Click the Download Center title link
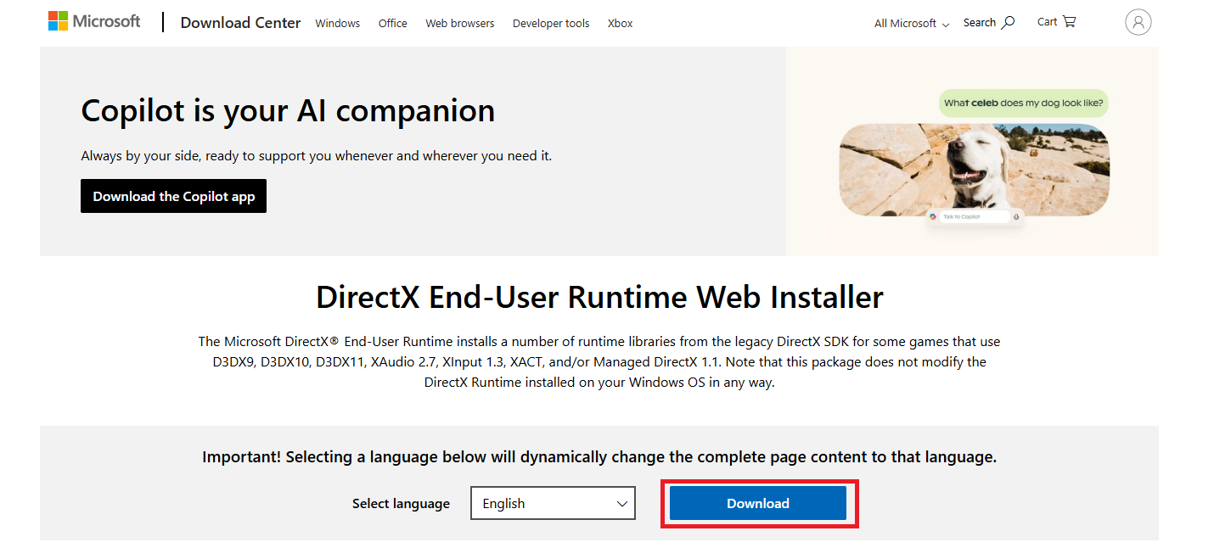Viewport: 1214px width, 559px height. (x=240, y=23)
